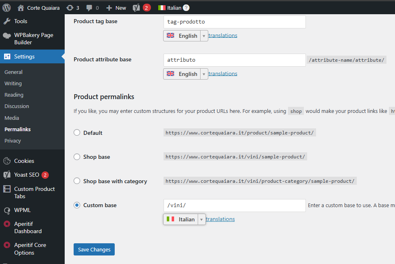Click the Yoast icon in admin bar
The height and width of the screenshot is (264, 395).
point(137,8)
